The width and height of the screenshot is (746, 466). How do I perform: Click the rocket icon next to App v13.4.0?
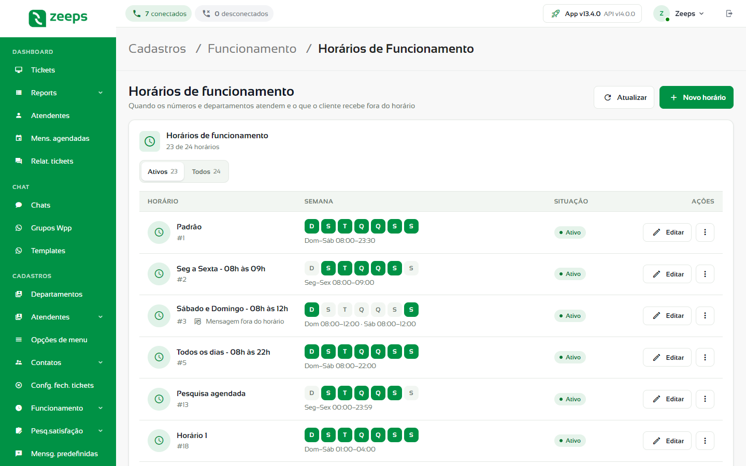(555, 13)
